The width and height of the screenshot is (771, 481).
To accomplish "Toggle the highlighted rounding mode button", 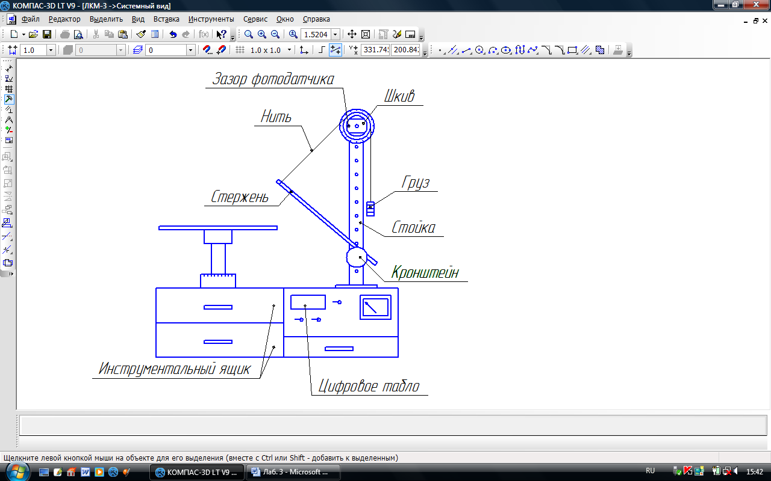I will (336, 50).
